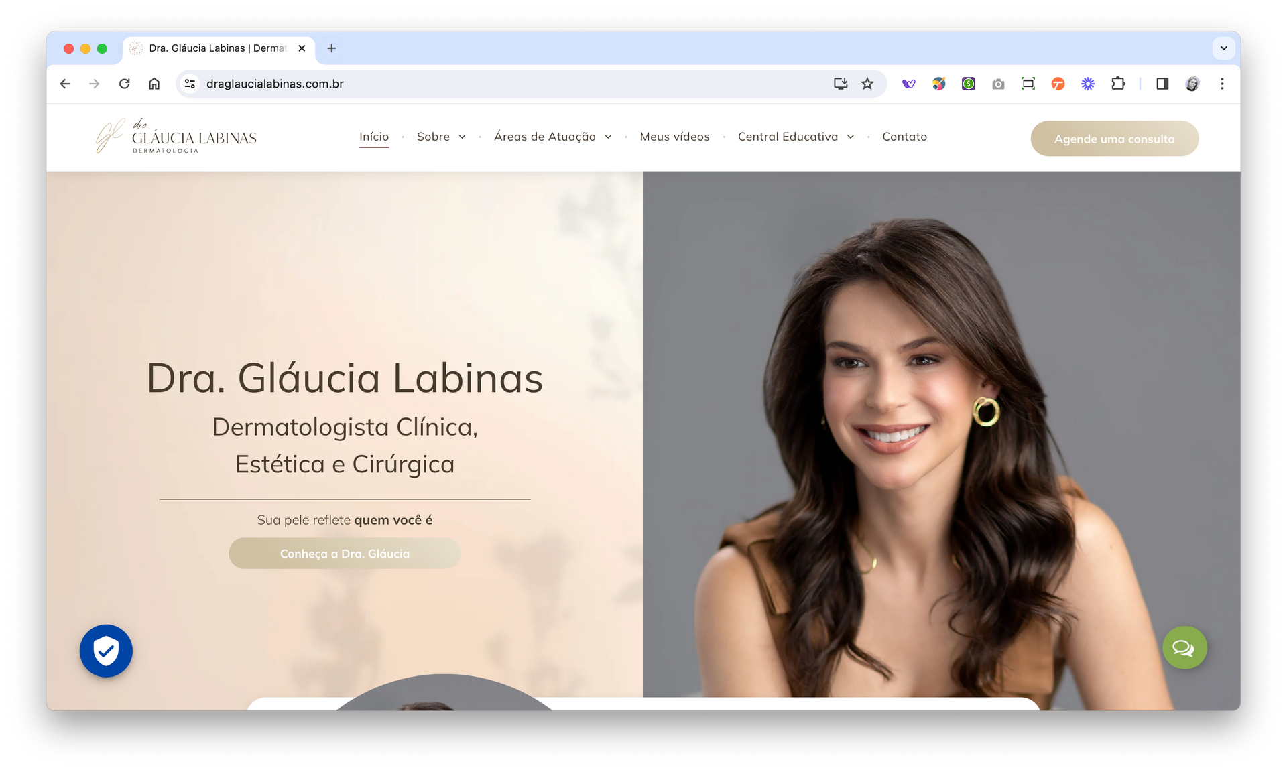
Task: Open the tab search chevron
Action: click(1223, 48)
